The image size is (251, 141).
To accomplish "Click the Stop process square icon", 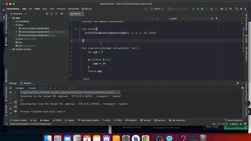I will [x=216, y=9].
